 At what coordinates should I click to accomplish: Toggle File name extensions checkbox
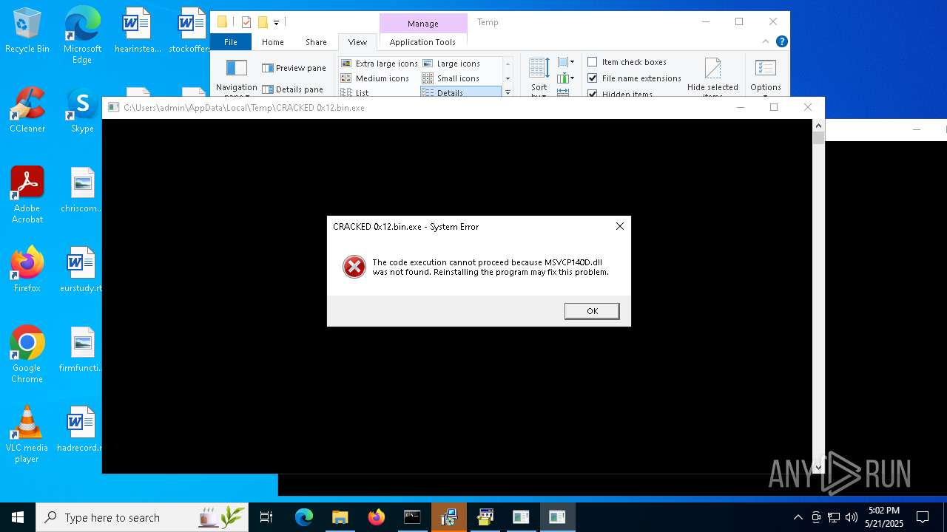point(634,78)
